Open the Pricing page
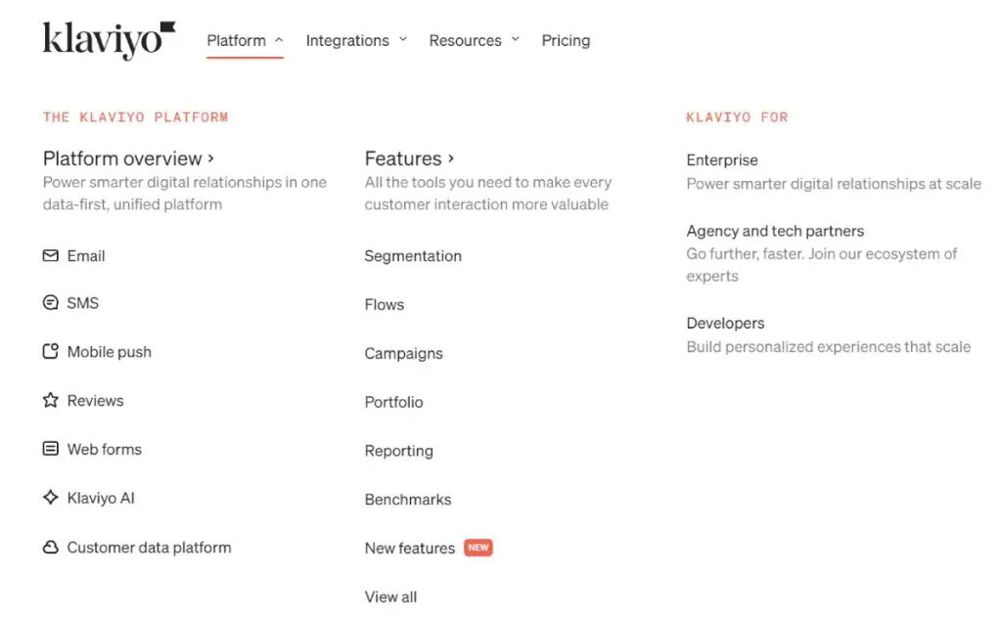 (x=566, y=41)
